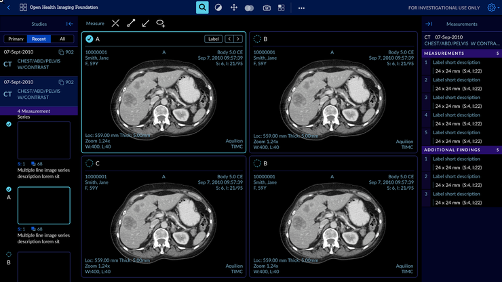This screenshot has width=502, height=282.
Task: Open the viewport layout grid tool
Action: 282,7
